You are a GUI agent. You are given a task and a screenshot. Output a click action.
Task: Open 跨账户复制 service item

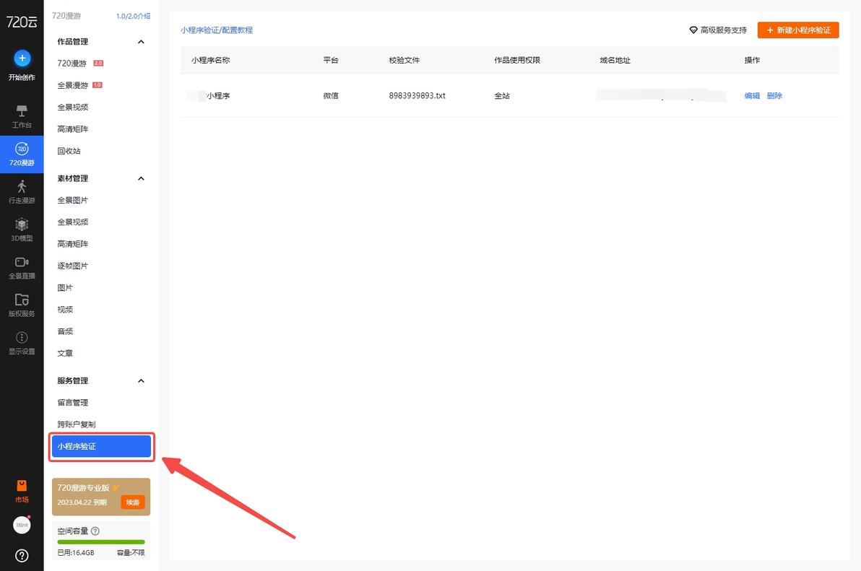pos(77,424)
